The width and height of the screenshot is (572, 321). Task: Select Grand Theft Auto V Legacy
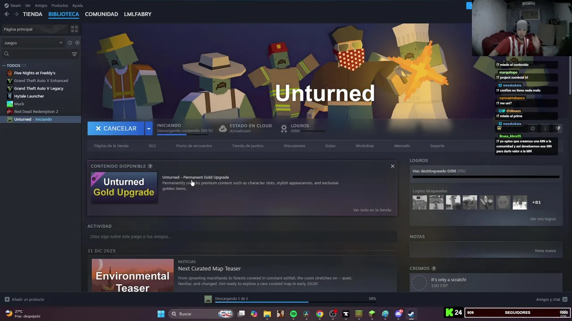coord(38,88)
